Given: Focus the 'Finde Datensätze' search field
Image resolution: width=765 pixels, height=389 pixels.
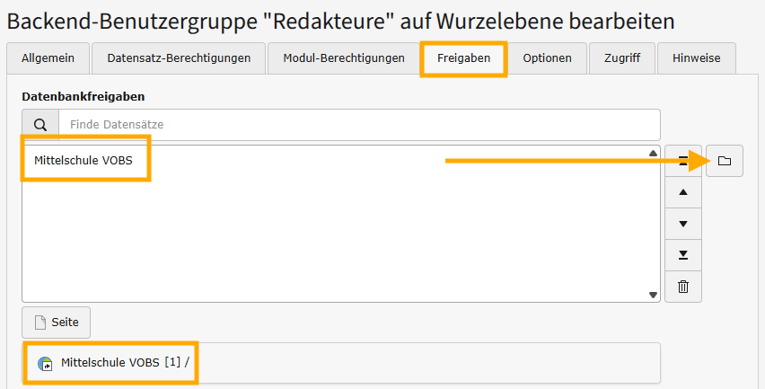Looking at the screenshot, I should tap(359, 125).
